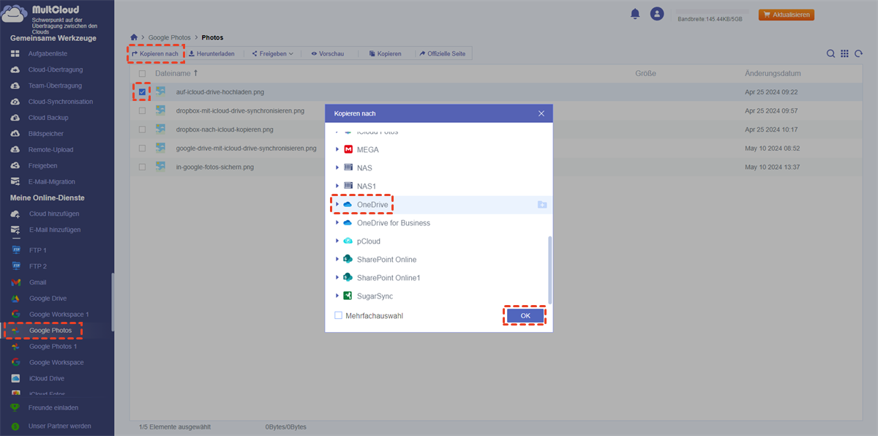Refresh the file list
Image resolution: width=878 pixels, height=436 pixels.
(x=858, y=53)
